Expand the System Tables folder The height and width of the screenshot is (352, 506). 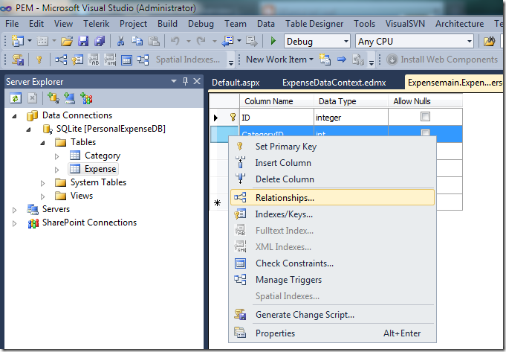tap(44, 182)
